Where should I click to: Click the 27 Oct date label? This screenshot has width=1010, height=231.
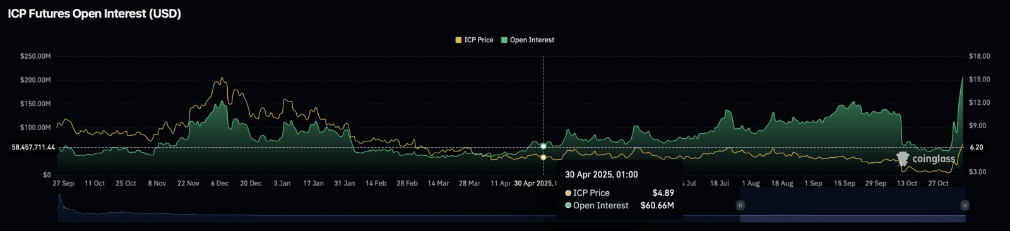tap(938, 183)
